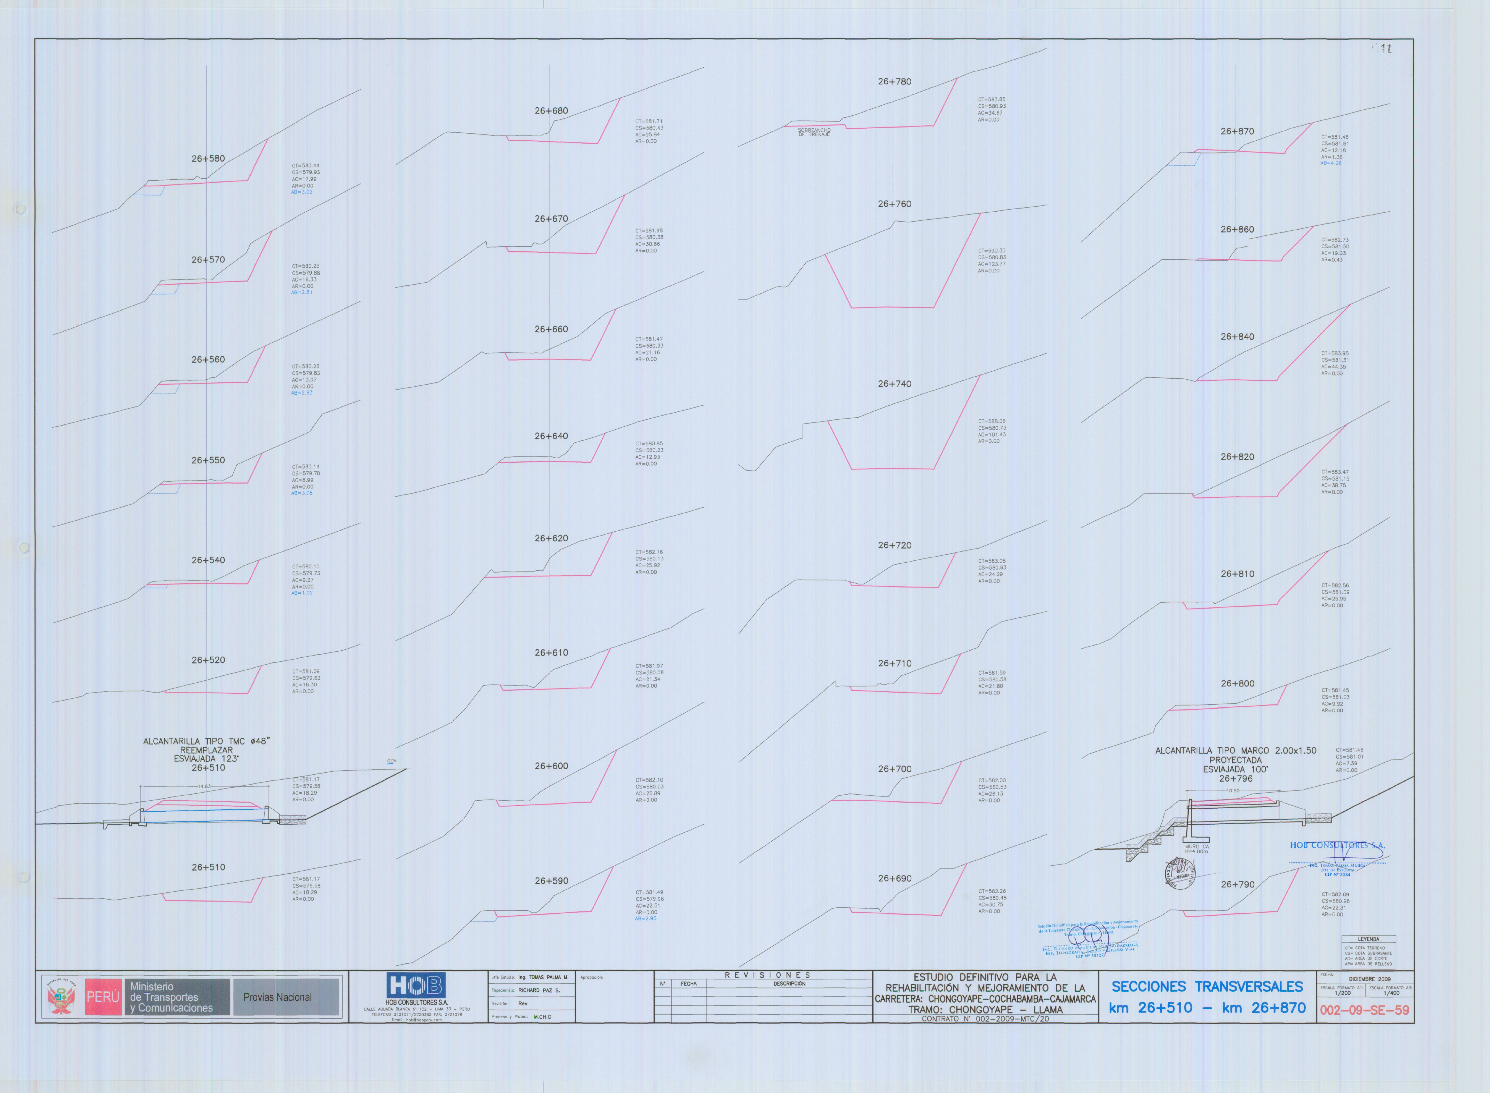Click station label 26+780

894,82
